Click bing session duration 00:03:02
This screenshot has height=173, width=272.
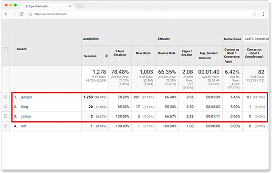pos(213,107)
